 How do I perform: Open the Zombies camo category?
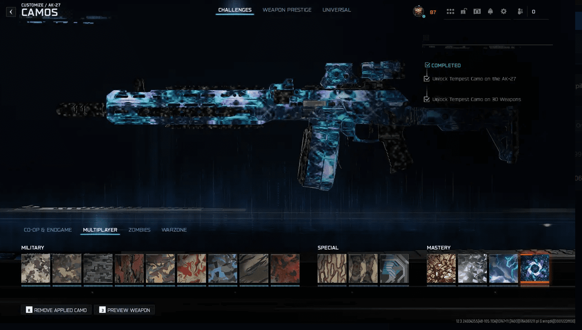pos(139,230)
